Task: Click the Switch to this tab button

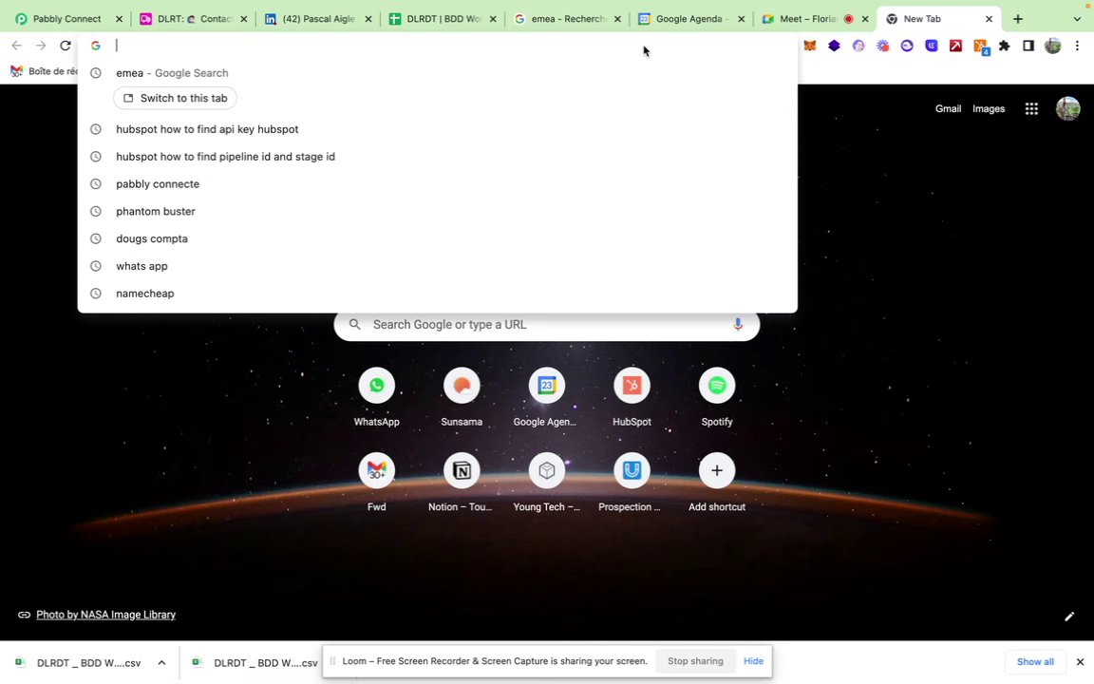Action: coord(175,99)
